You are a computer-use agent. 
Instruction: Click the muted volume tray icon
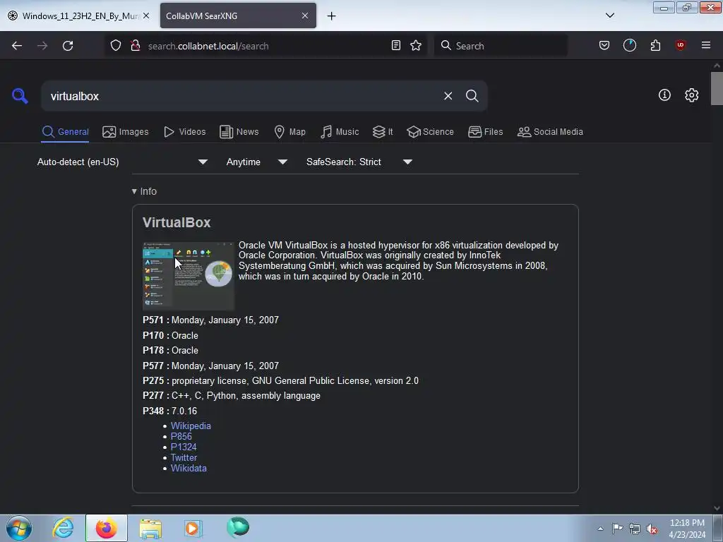pos(652,529)
